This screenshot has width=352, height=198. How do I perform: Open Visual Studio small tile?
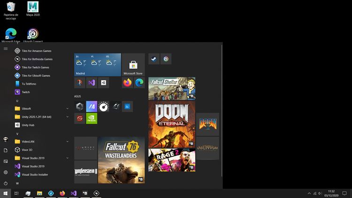click(x=92, y=83)
